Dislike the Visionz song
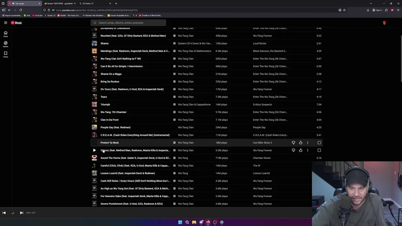Viewport: 402px width, 226px height. click(x=293, y=150)
